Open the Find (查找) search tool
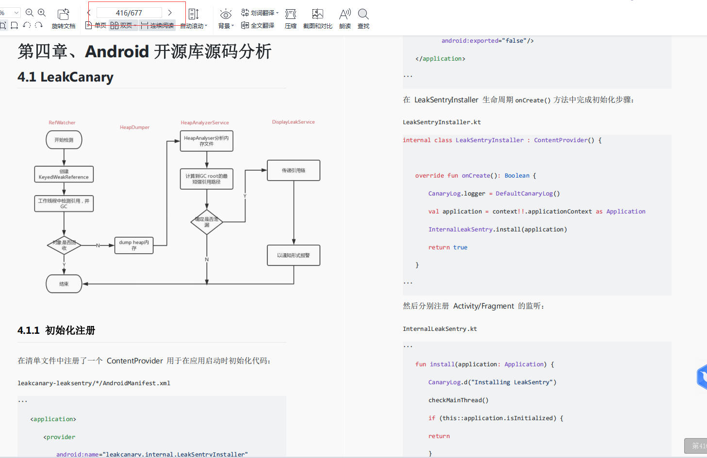Viewport: 707px width, 458px height. [x=363, y=18]
